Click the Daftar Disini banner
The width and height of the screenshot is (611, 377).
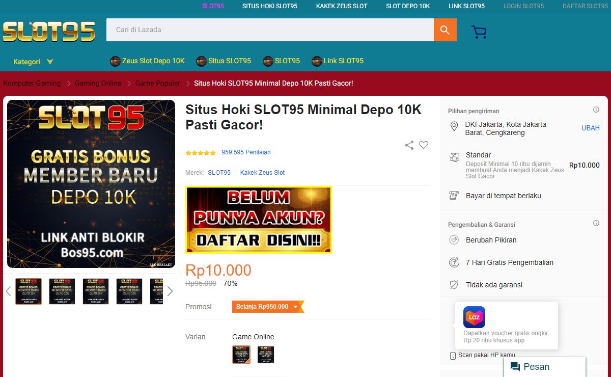259,220
